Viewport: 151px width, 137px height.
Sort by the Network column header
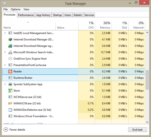[x=137, y=26]
